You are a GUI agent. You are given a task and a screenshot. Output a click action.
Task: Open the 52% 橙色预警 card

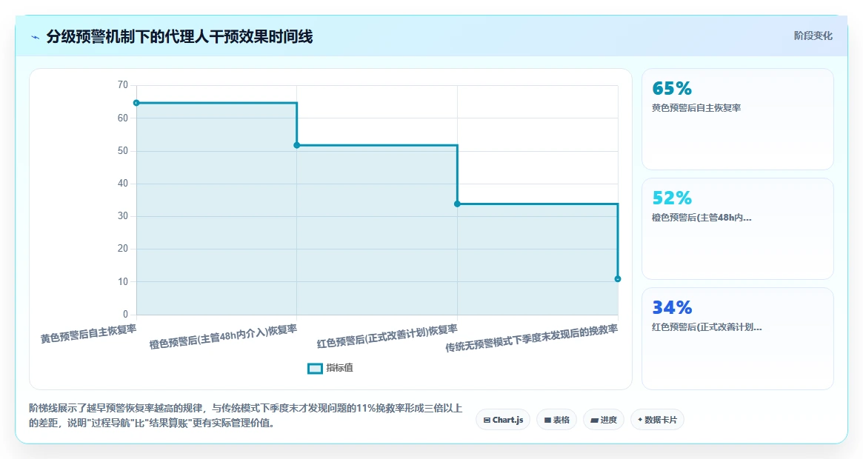point(738,229)
